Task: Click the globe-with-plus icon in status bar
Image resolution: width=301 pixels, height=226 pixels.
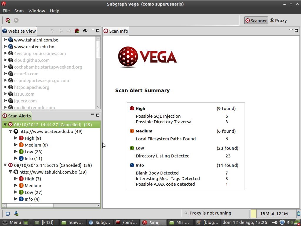Action: 16,214
